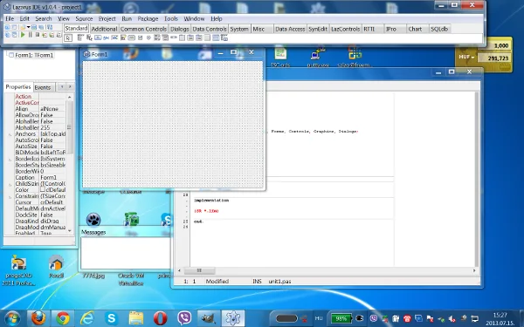Click the Step Into debugger icon
Screen dimensions: 524x327
(45, 35)
